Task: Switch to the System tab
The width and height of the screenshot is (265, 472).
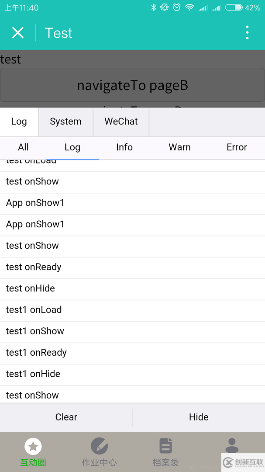Action: pos(65,121)
